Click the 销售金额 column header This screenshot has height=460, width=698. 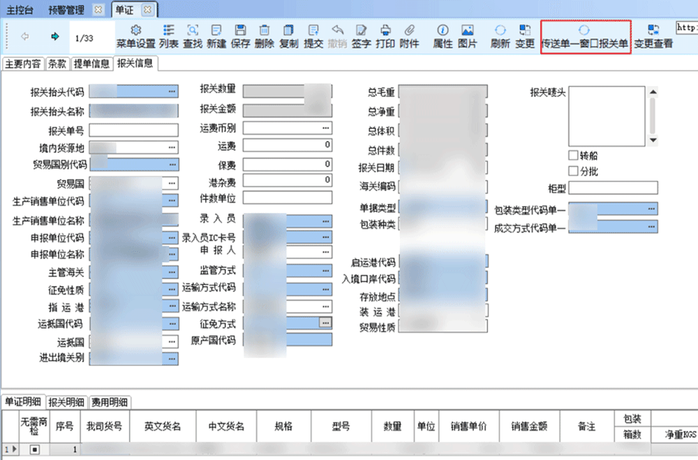[529, 426]
